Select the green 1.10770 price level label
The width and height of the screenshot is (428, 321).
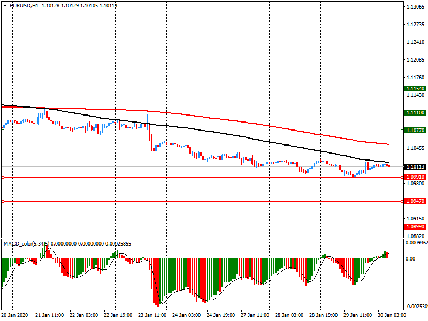415,131
